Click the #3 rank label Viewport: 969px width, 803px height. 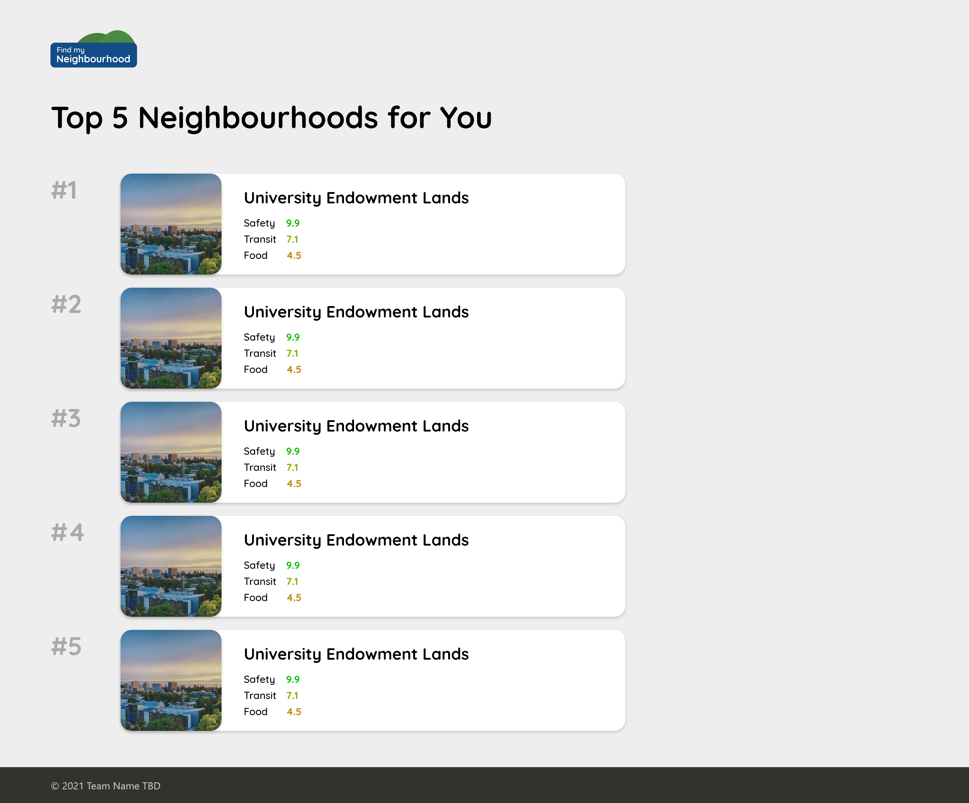pyautogui.click(x=66, y=418)
